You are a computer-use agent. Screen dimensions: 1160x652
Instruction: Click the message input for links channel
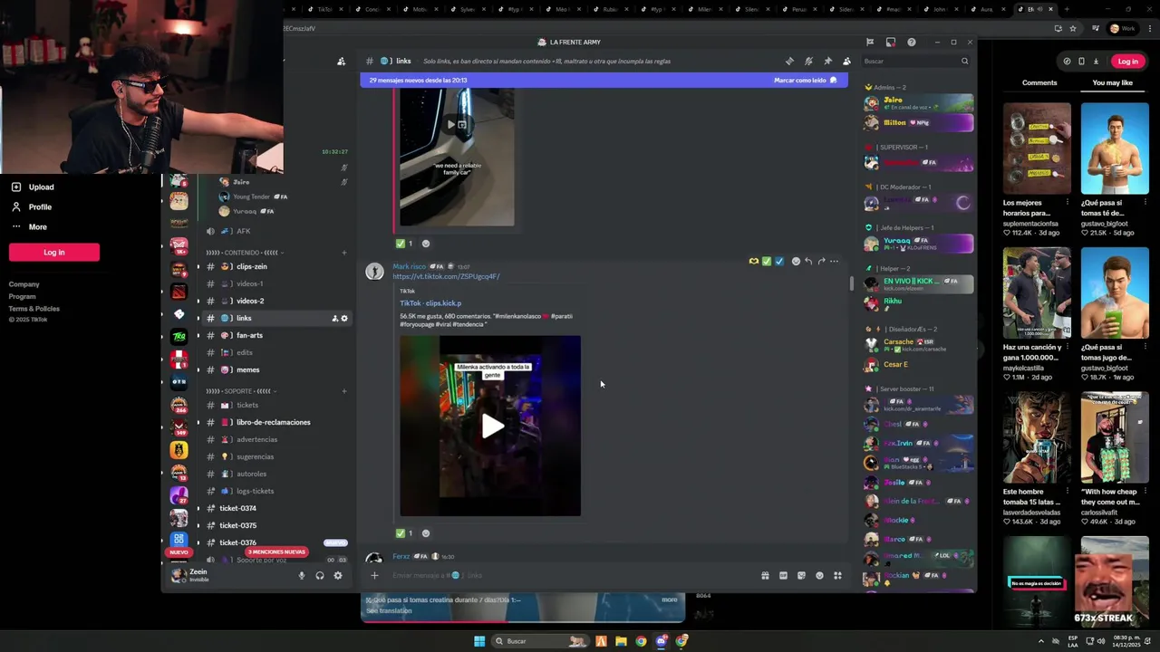tap(571, 575)
